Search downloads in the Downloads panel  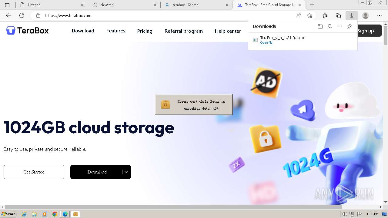coord(330,26)
